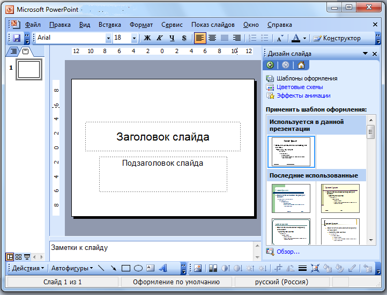Image resolution: width=387 pixels, height=295 pixels.
Task: Click Обзор browse link
Action: click(288, 252)
